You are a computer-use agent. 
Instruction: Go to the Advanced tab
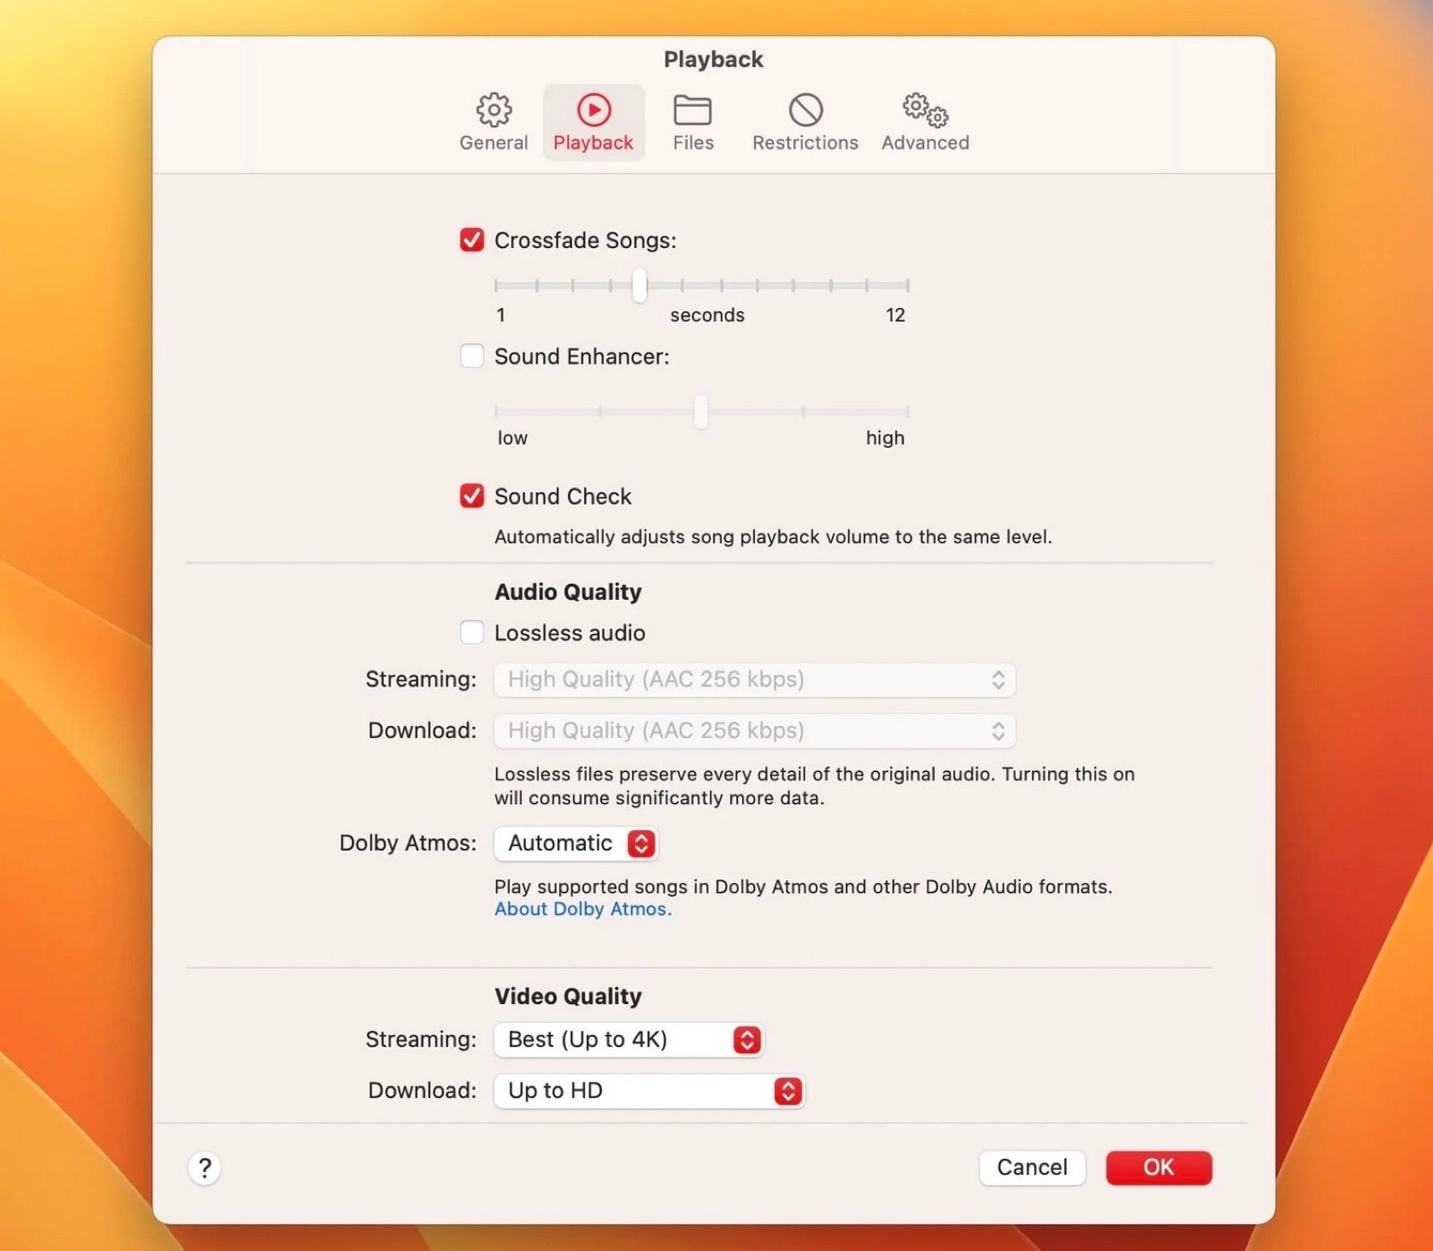[925, 123]
